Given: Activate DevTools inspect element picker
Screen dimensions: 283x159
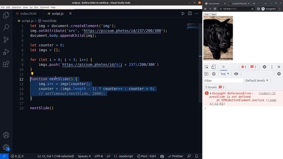Looking at the screenshot, I should (x=207, y=67).
